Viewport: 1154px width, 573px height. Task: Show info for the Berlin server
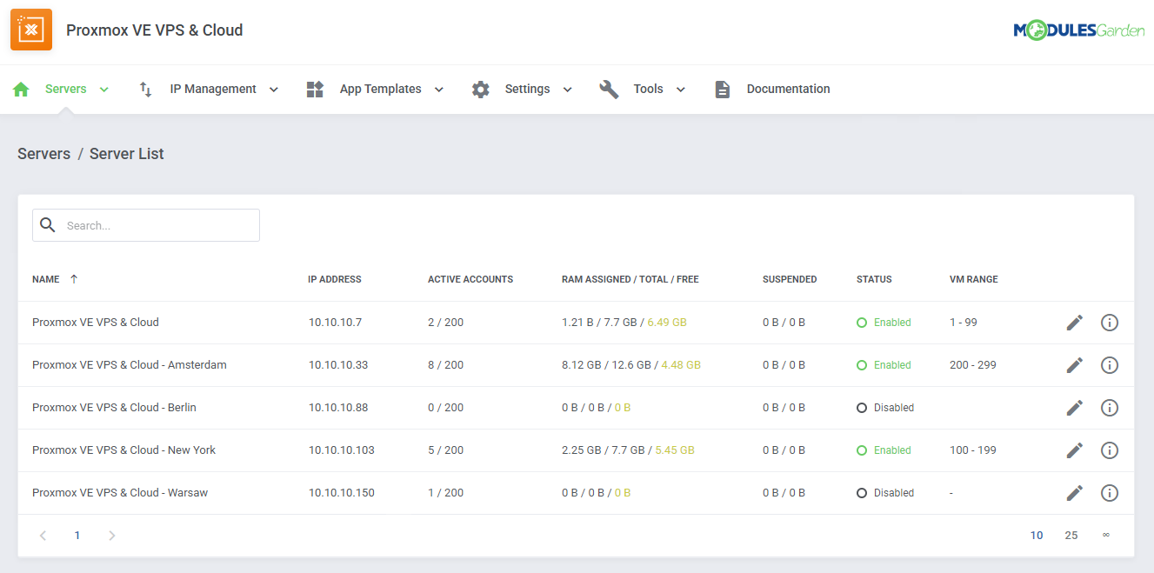(x=1110, y=408)
